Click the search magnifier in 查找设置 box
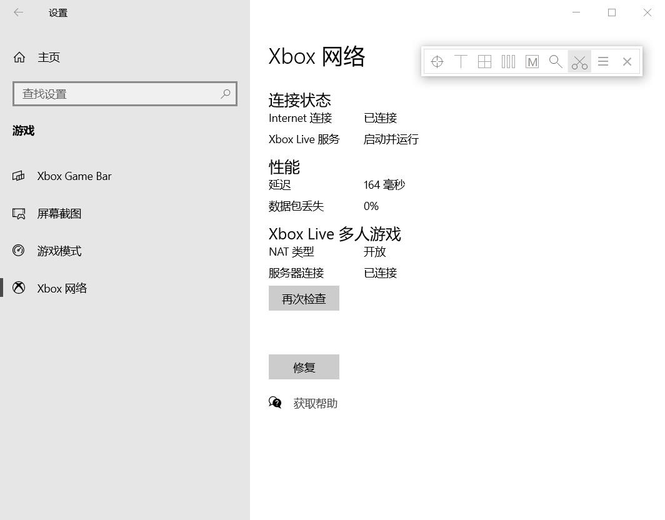Image resolution: width=665 pixels, height=520 pixels. pos(226,93)
